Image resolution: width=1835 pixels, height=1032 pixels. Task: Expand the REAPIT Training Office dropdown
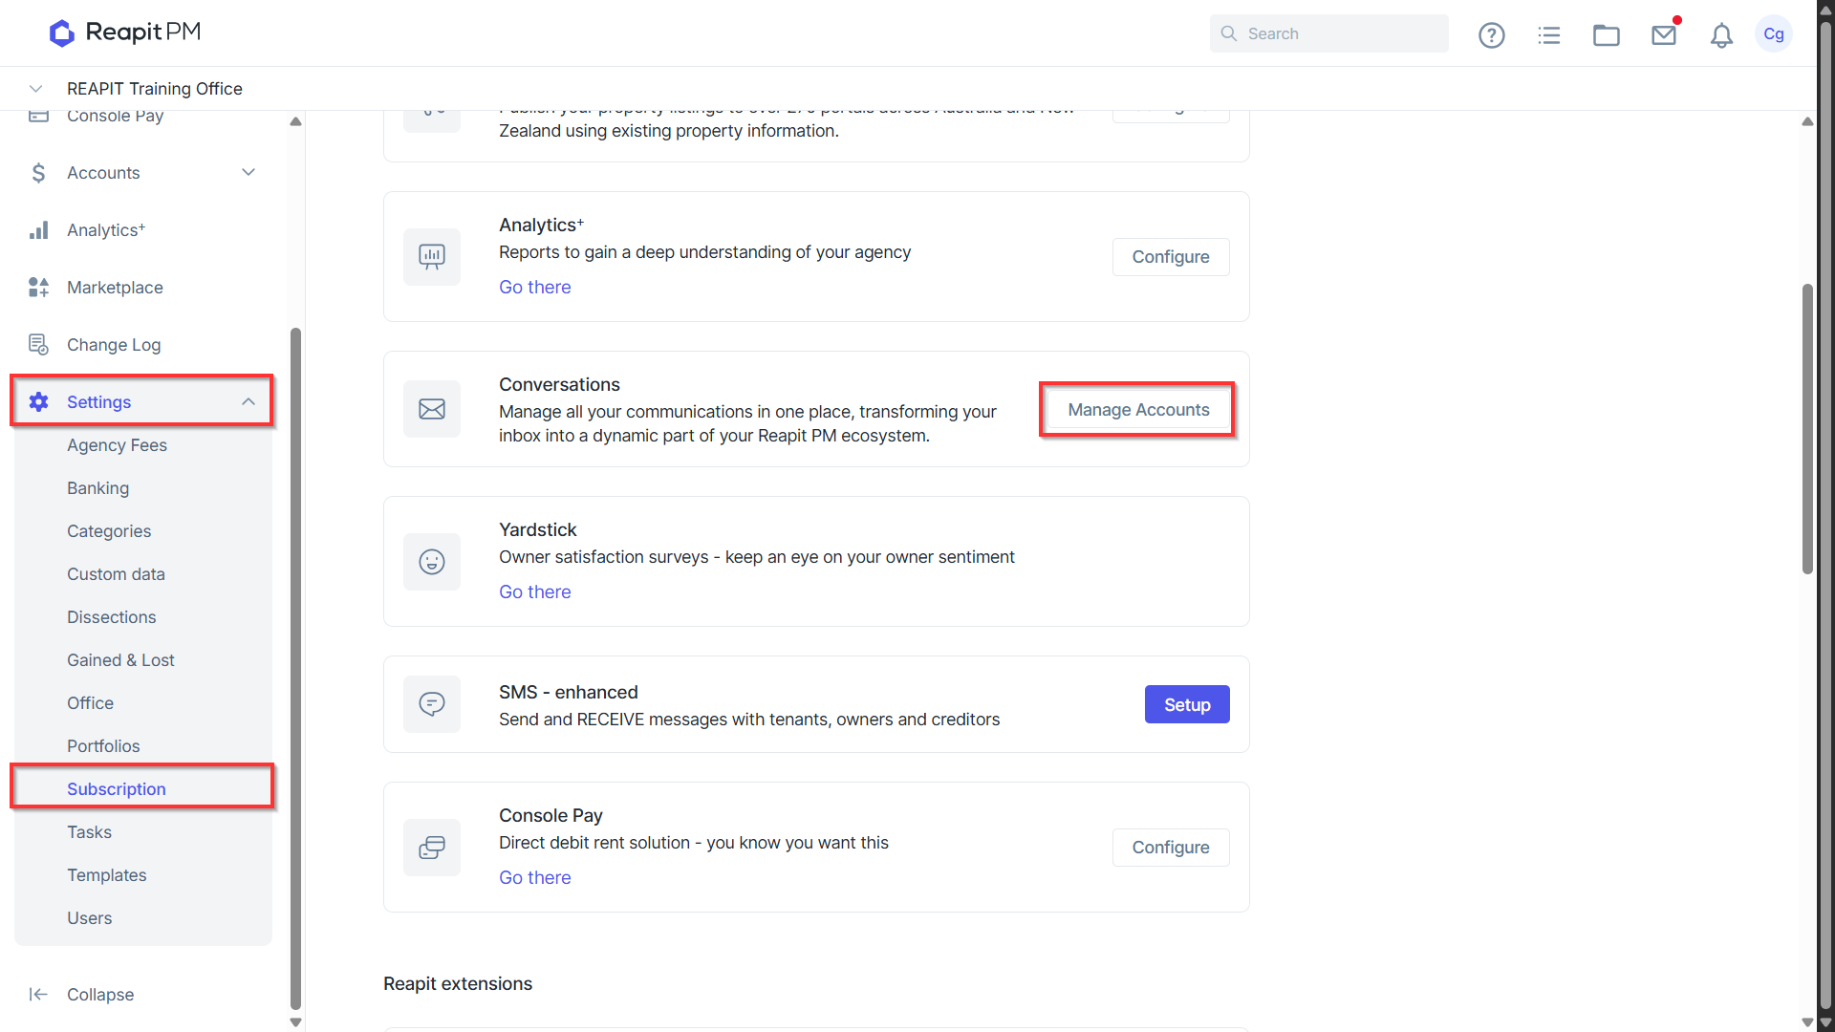click(35, 89)
